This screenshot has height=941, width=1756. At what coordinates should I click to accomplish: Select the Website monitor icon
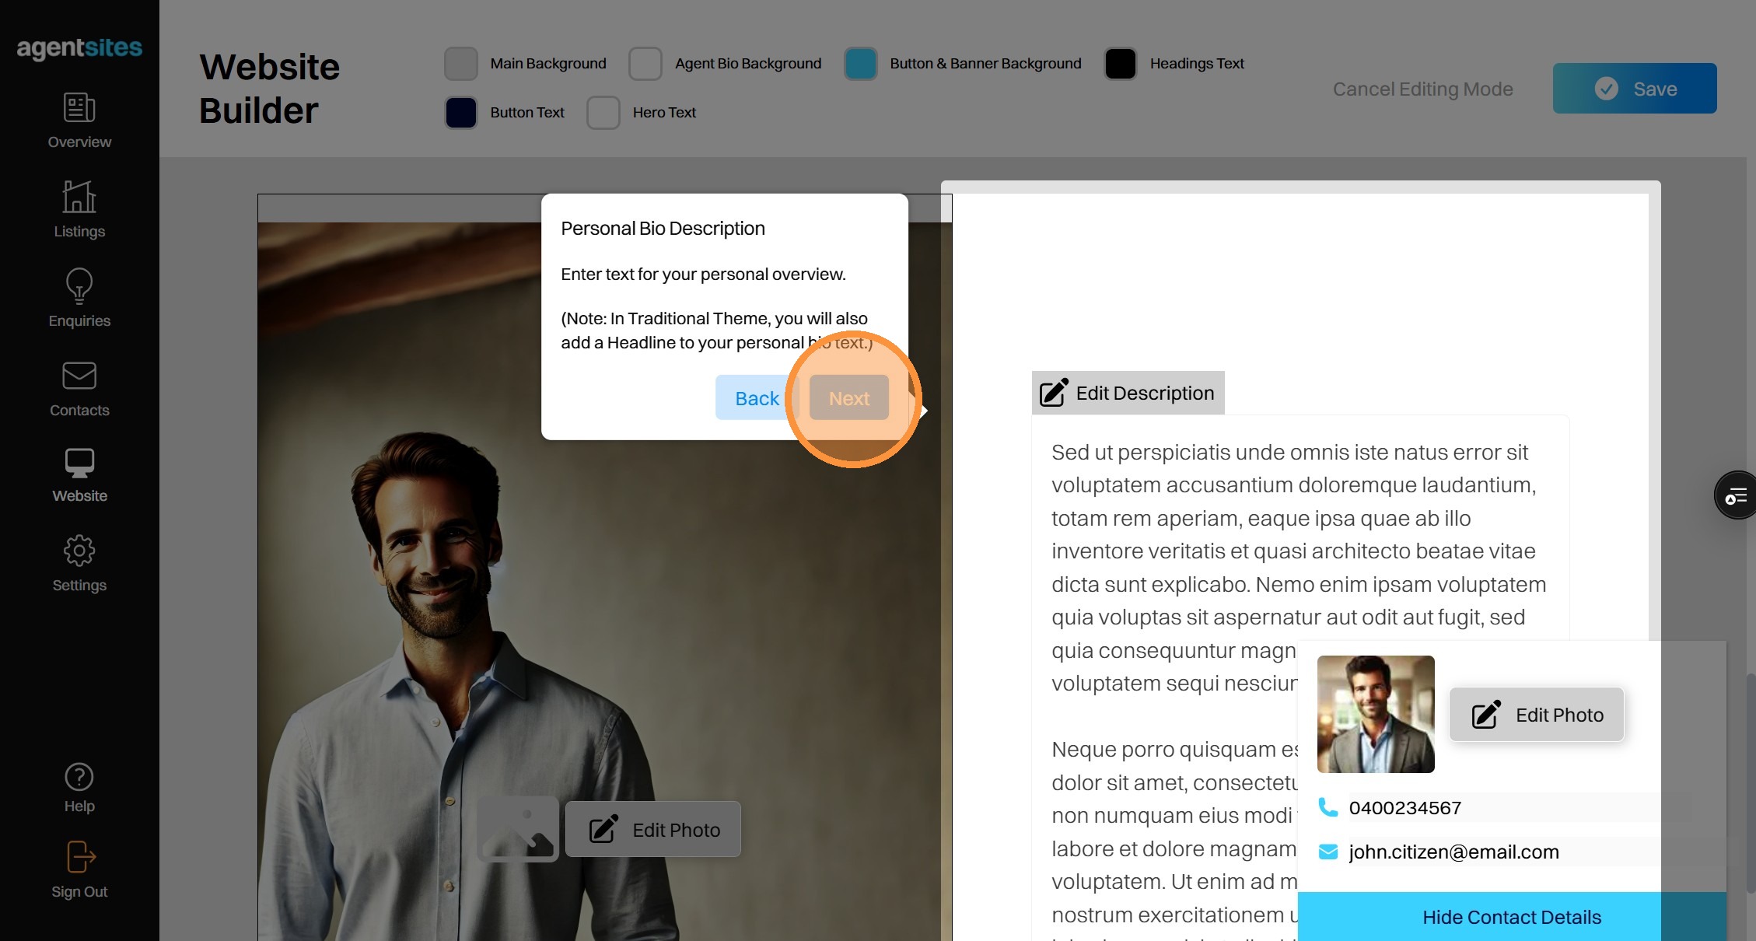(79, 464)
